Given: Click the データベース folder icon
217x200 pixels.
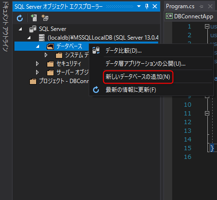Looking at the screenshot, I should coord(50,46).
